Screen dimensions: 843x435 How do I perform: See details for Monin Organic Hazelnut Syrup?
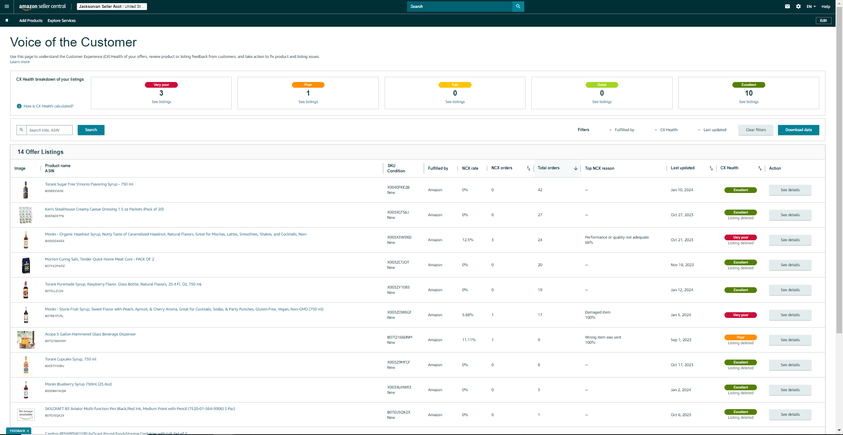[790, 240]
